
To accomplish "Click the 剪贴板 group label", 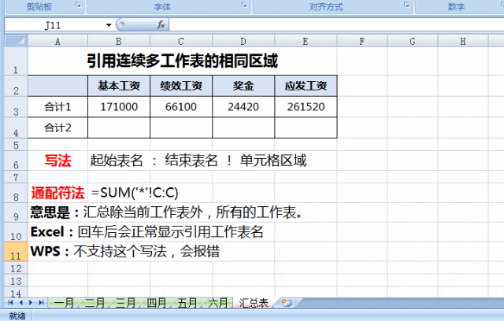I will (x=39, y=6).
